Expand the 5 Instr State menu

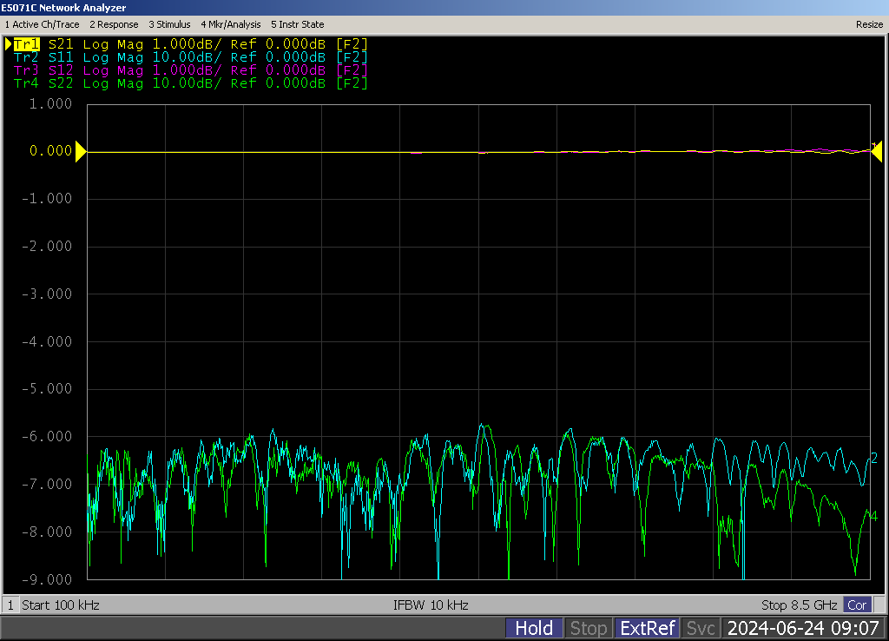tap(297, 24)
